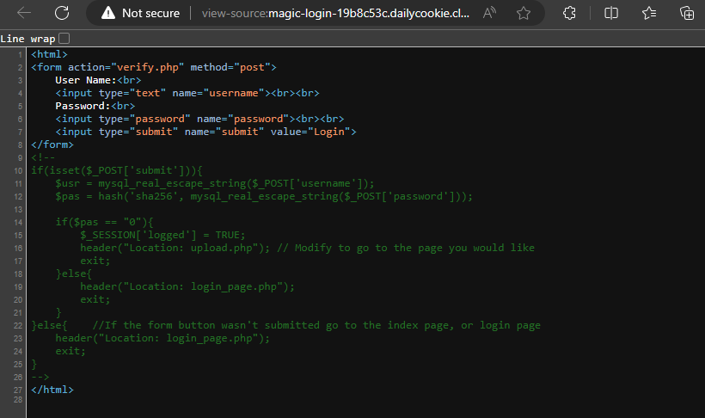Click "if(isset($_POST['submit'])){" line
This screenshot has width=705, height=418.
tap(117, 170)
